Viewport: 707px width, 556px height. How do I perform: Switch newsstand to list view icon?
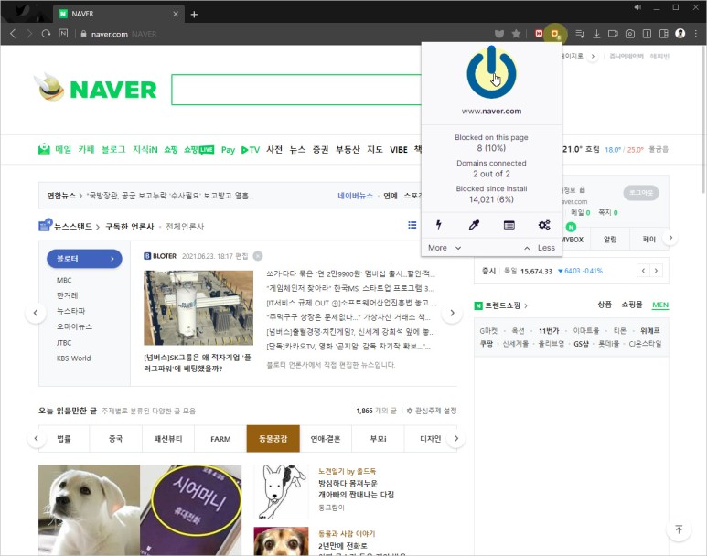click(412, 225)
